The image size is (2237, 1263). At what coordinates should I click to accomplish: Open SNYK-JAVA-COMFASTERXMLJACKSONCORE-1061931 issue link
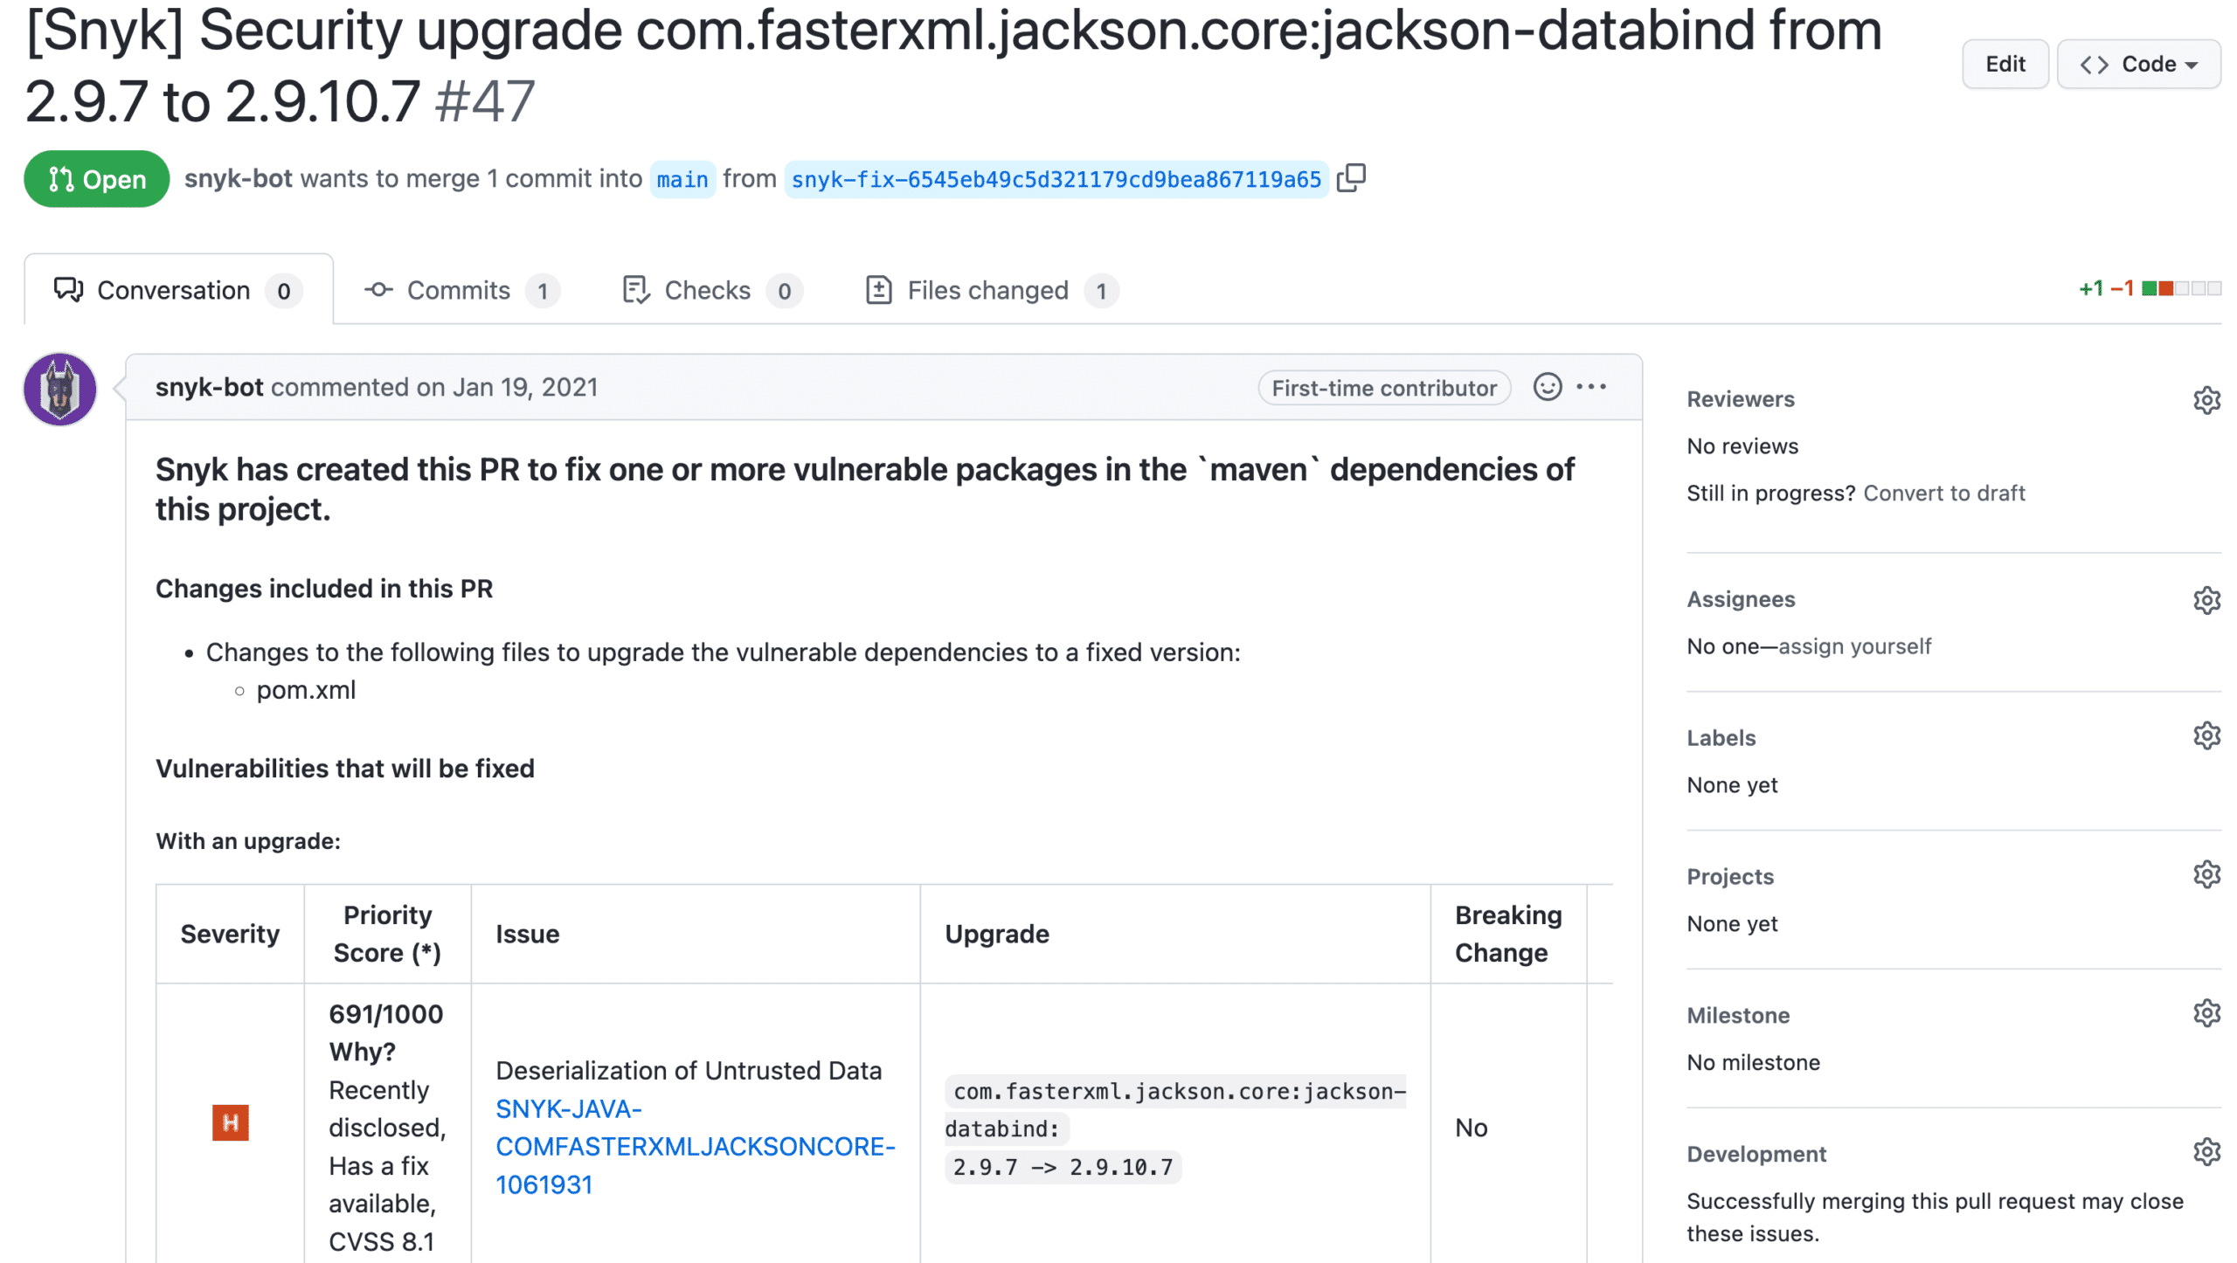(x=695, y=1146)
